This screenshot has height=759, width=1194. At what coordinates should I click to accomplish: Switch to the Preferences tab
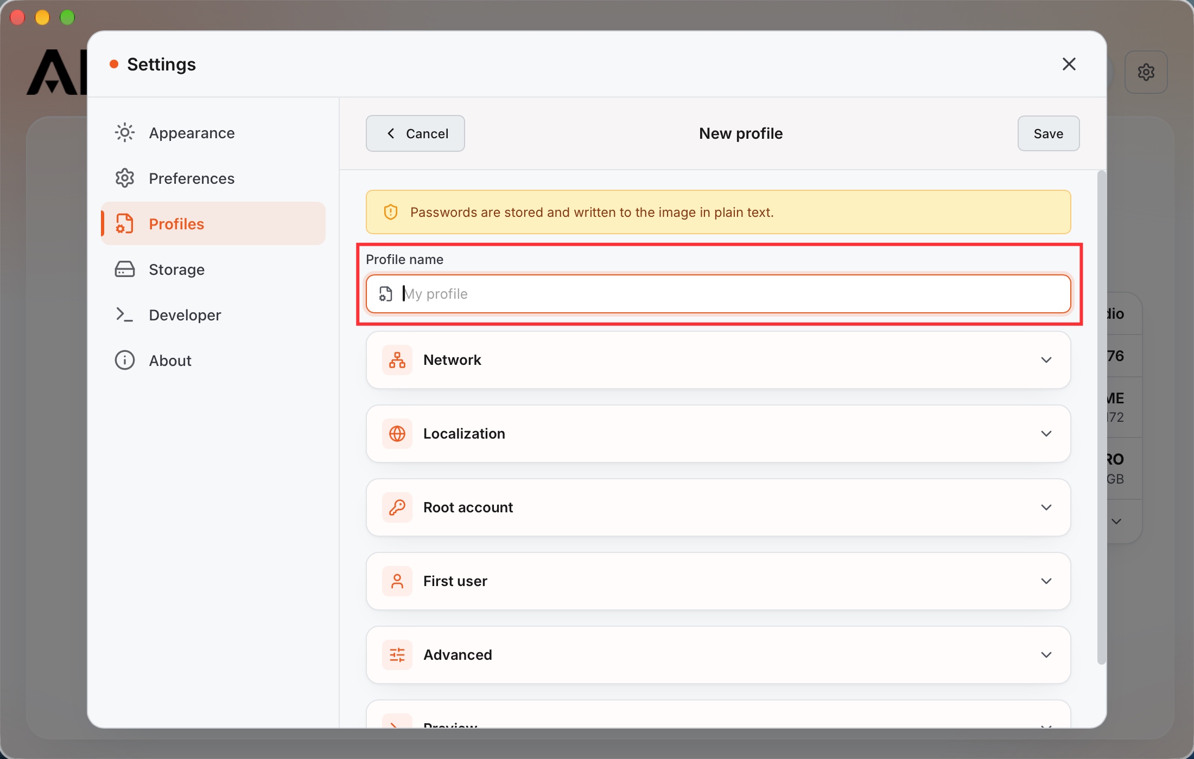(213, 178)
